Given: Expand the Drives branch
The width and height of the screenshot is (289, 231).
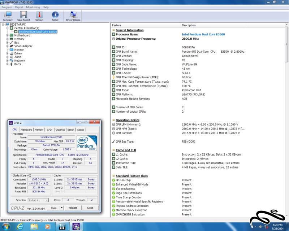Looking at the screenshot, I should pos(7,53).
